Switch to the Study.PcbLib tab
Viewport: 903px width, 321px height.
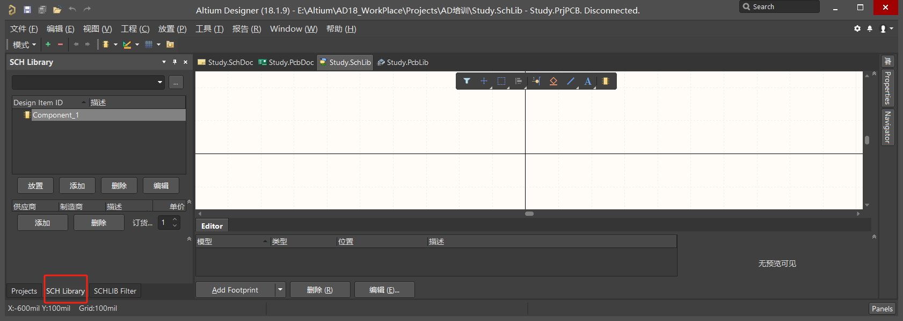point(403,62)
